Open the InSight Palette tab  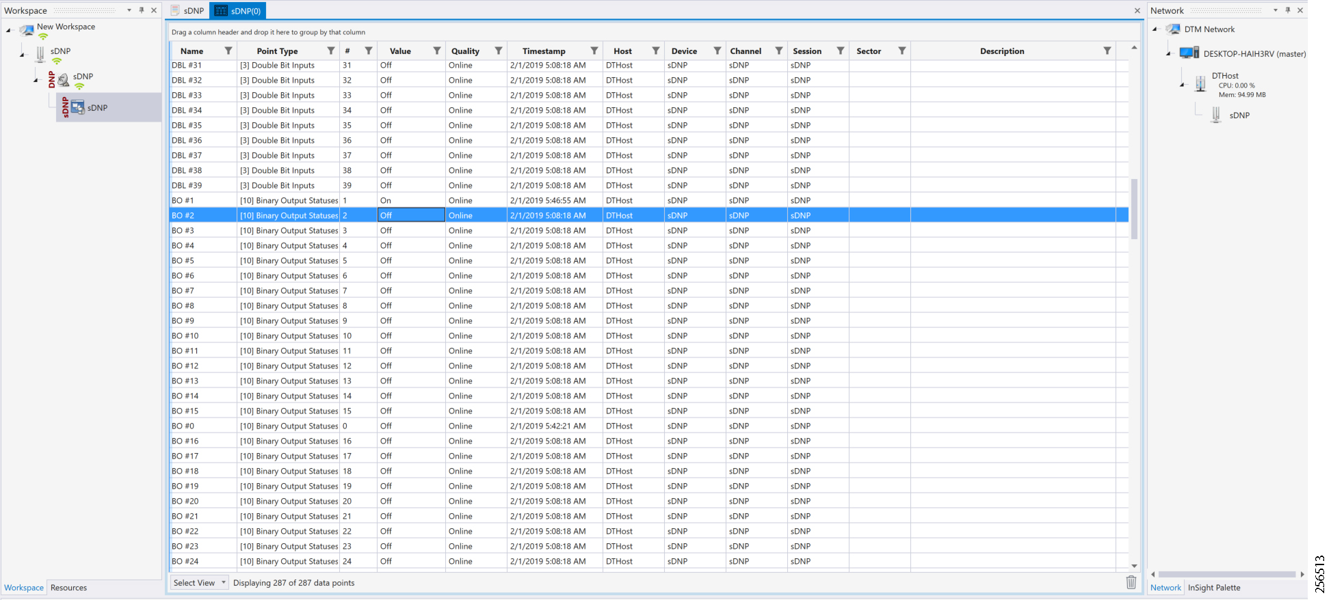(1214, 588)
